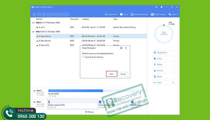Click the dialog help question mark icon

point(121,48)
